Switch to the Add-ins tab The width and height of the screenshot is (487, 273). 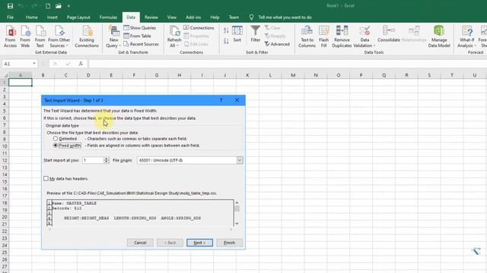pos(193,17)
